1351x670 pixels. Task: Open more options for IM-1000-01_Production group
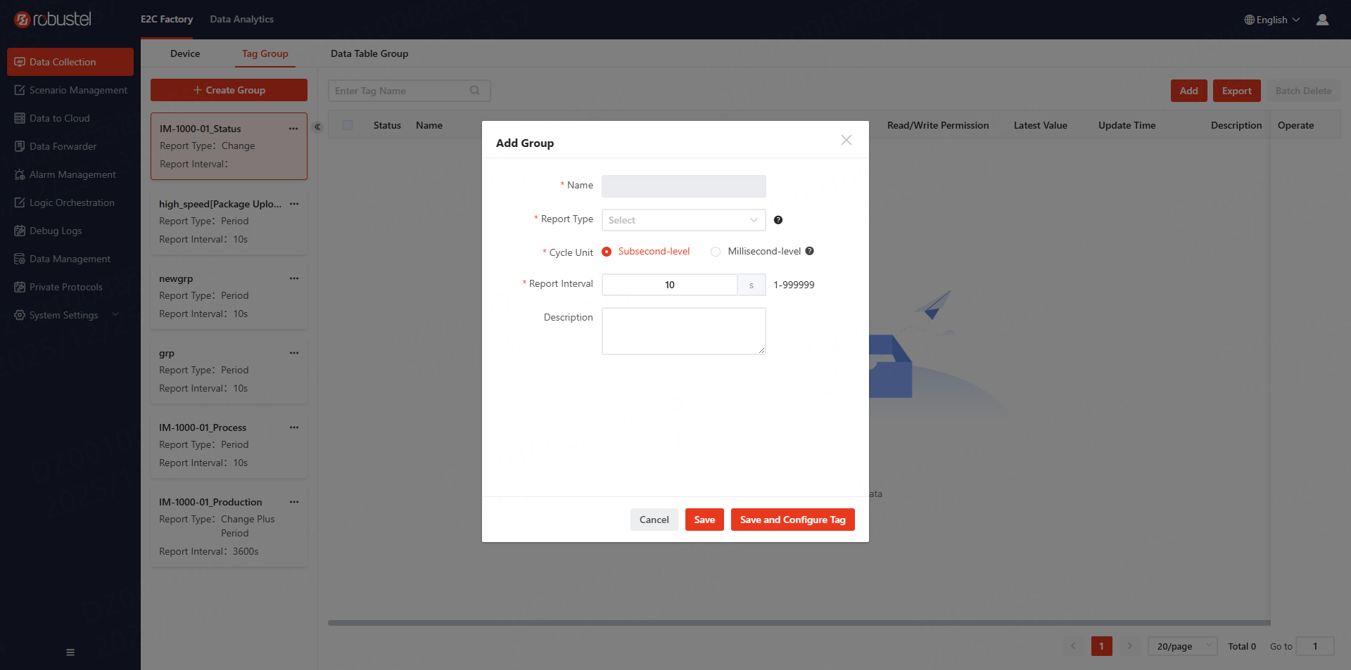coord(294,502)
